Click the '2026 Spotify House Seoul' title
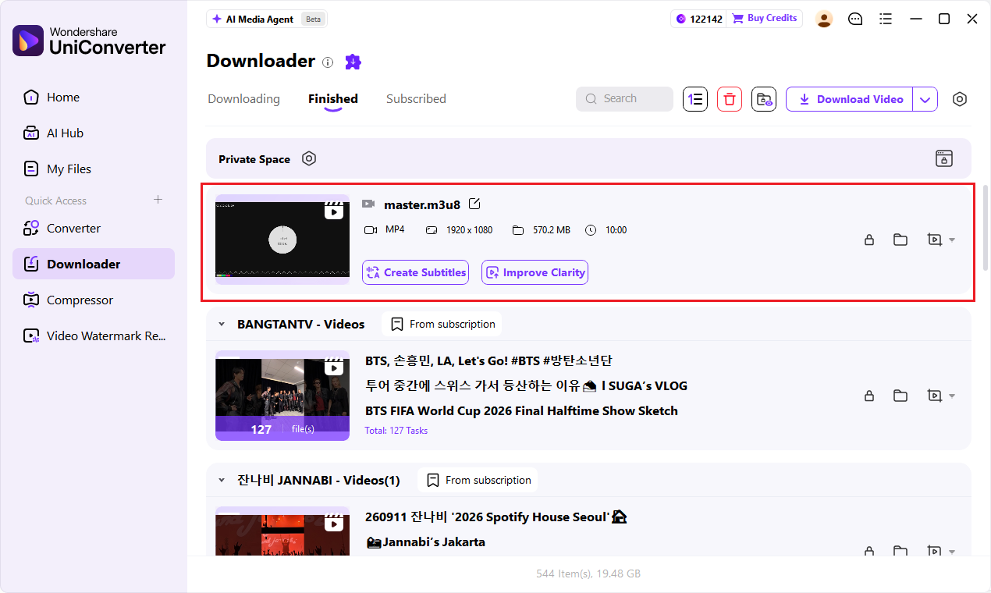Screen dimensions: 991x593 pyautogui.click(x=496, y=517)
